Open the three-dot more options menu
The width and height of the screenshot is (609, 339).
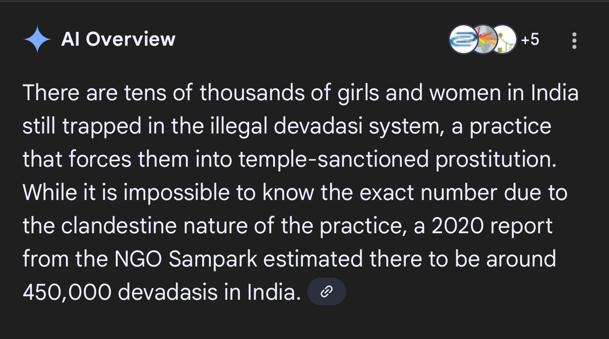[574, 40]
